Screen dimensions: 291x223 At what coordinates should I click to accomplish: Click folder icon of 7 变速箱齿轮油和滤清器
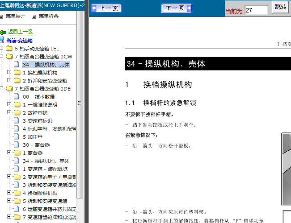point(17,217)
